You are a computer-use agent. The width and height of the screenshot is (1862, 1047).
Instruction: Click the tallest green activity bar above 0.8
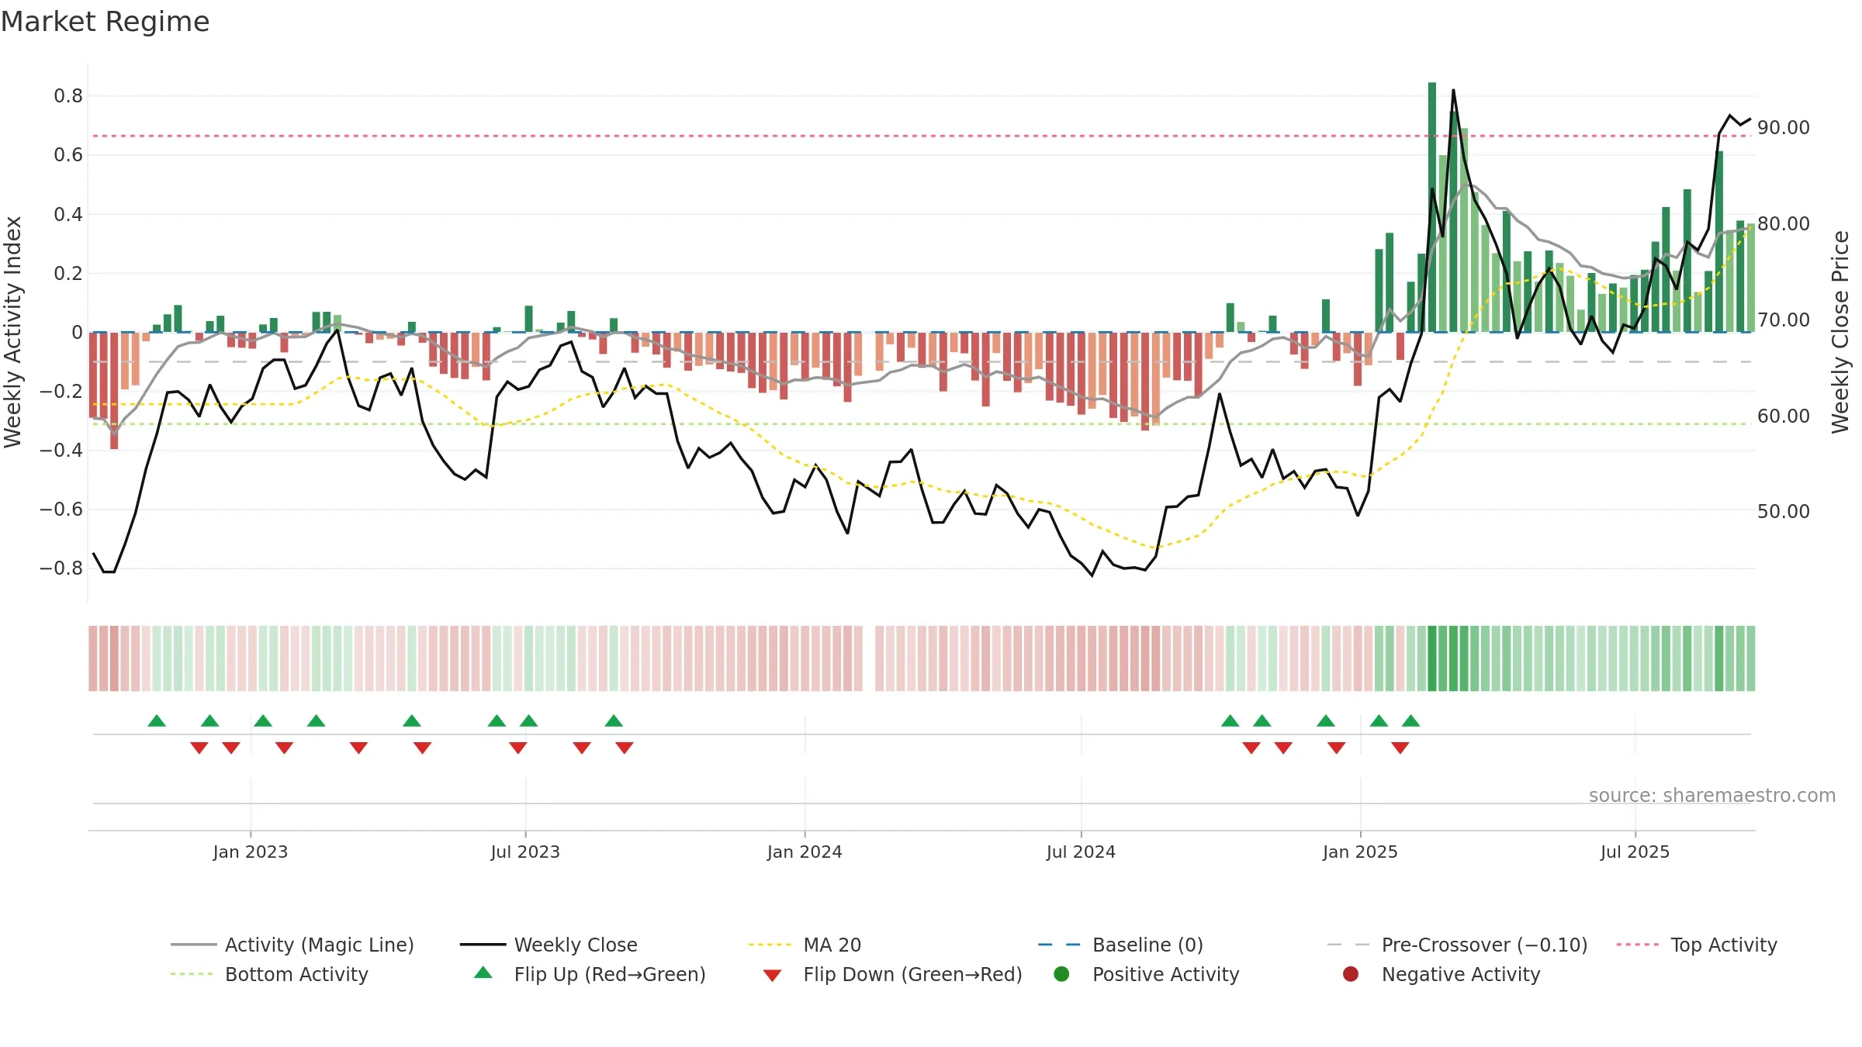(x=1432, y=207)
